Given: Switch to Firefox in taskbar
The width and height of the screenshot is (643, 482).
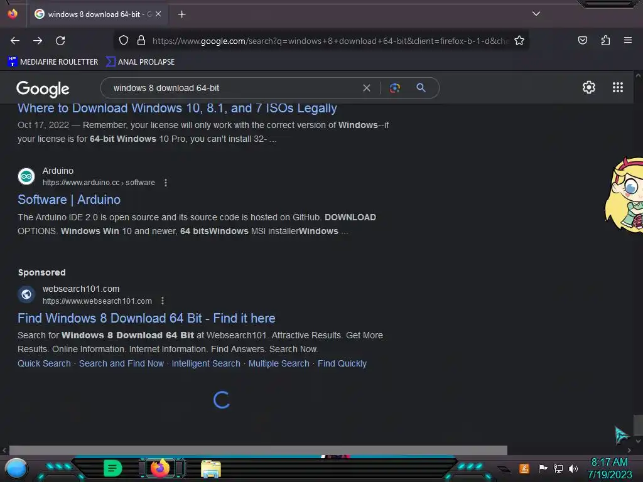Looking at the screenshot, I should (160, 468).
